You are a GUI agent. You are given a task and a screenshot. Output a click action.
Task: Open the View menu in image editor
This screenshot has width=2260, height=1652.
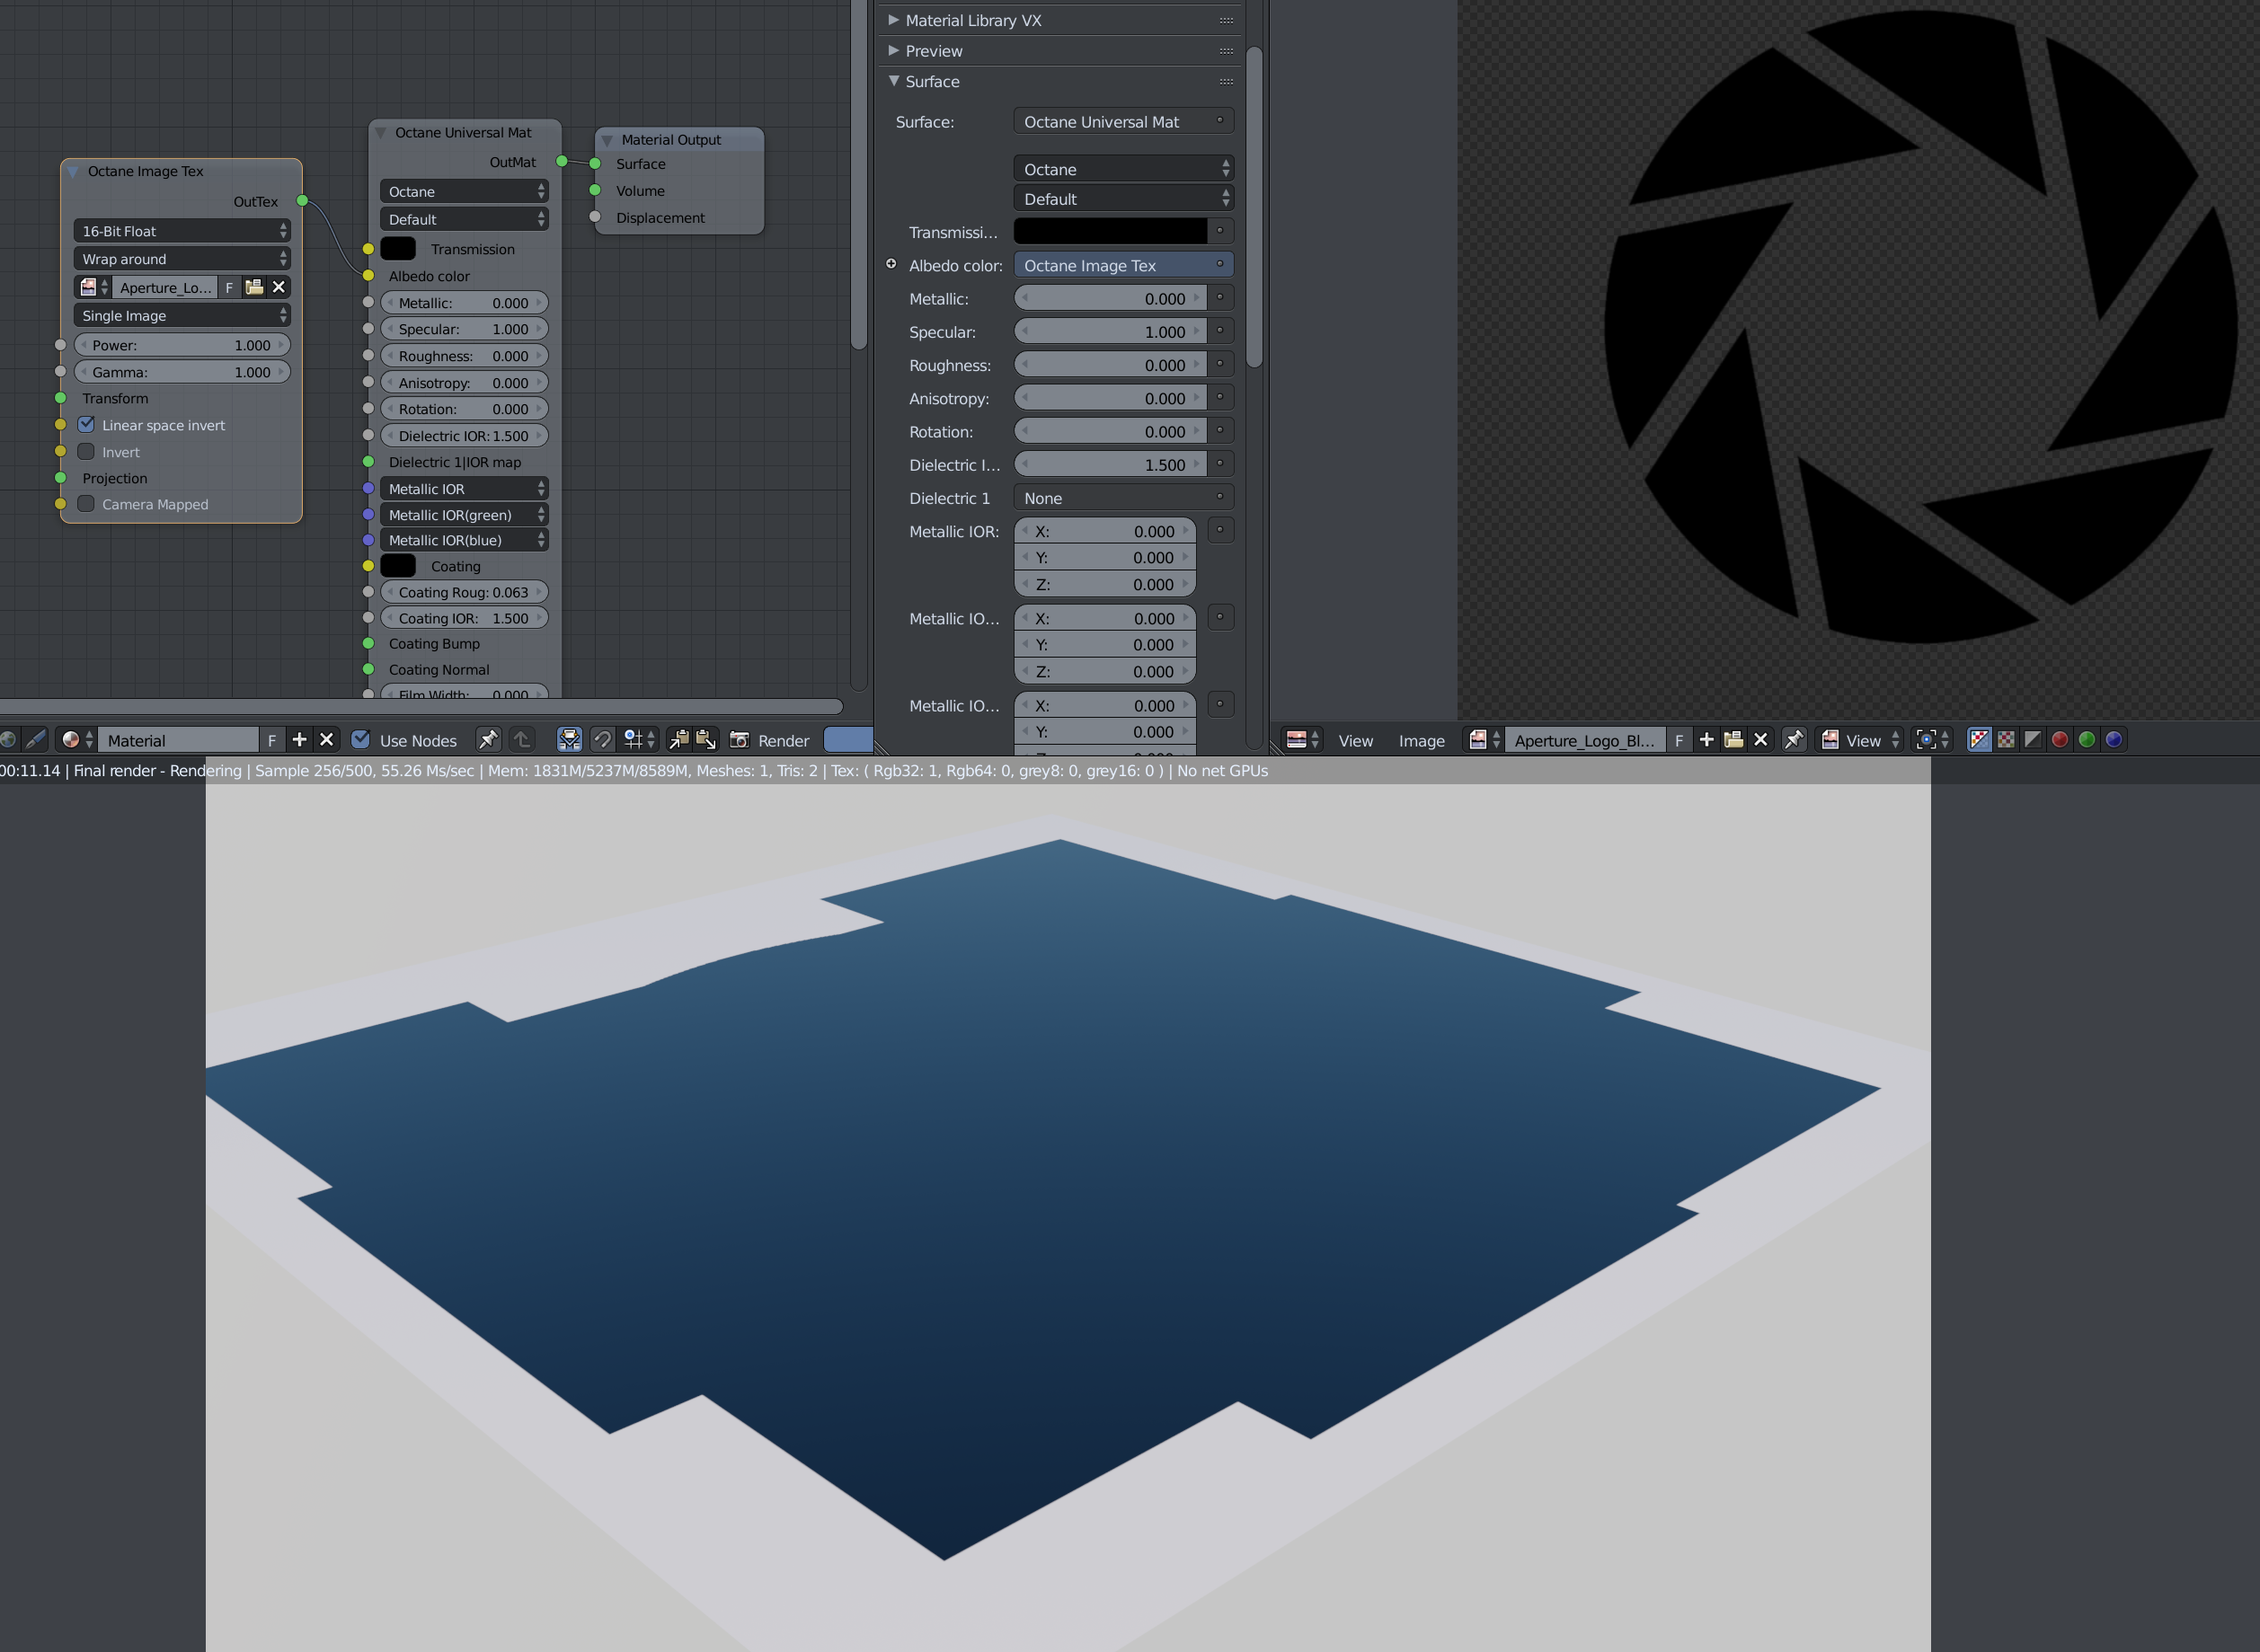pos(1354,741)
